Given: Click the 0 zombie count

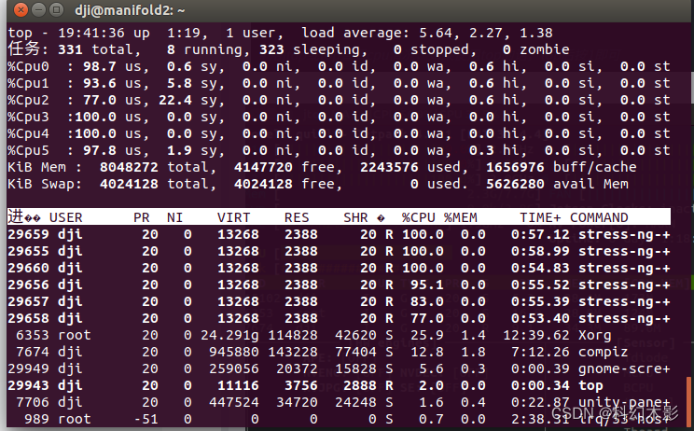Looking at the screenshot, I should pos(507,49).
